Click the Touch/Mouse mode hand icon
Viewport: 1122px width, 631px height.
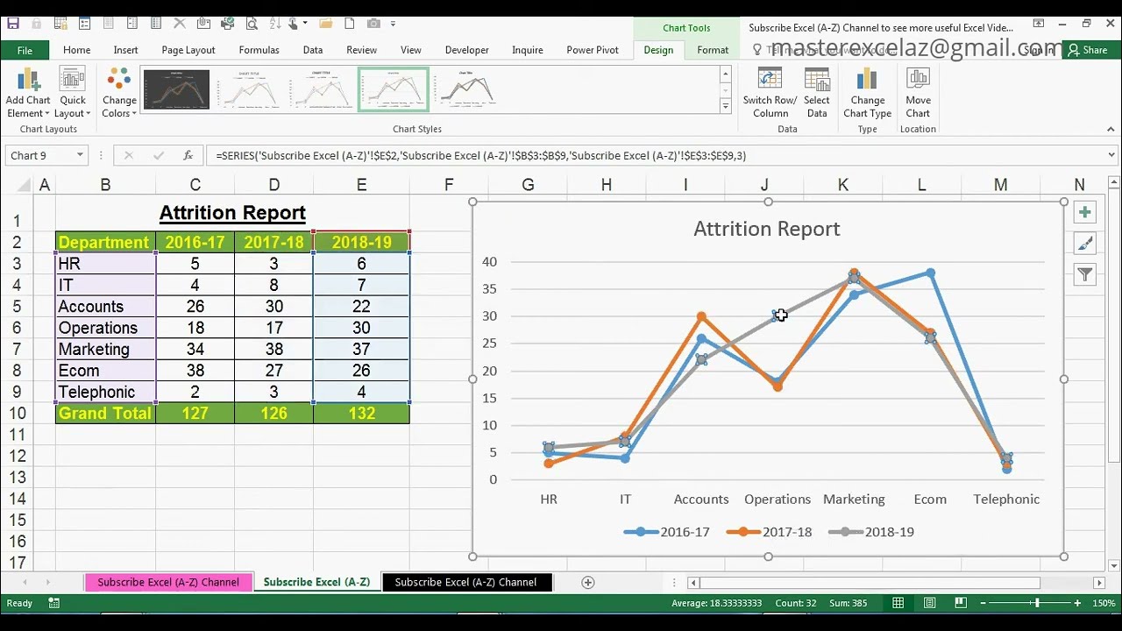293,24
